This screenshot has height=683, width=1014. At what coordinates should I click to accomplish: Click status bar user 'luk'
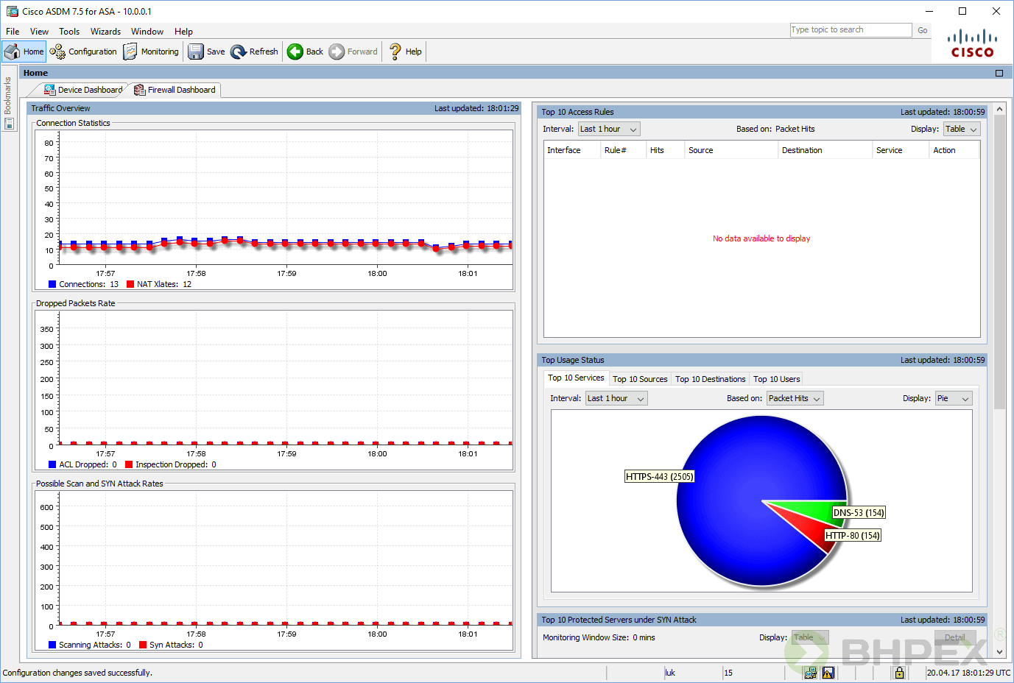(x=670, y=673)
